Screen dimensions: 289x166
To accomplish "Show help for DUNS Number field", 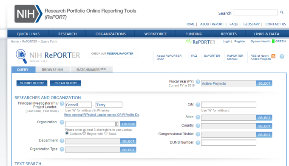I will pyautogui.click(x=198, y=143).
